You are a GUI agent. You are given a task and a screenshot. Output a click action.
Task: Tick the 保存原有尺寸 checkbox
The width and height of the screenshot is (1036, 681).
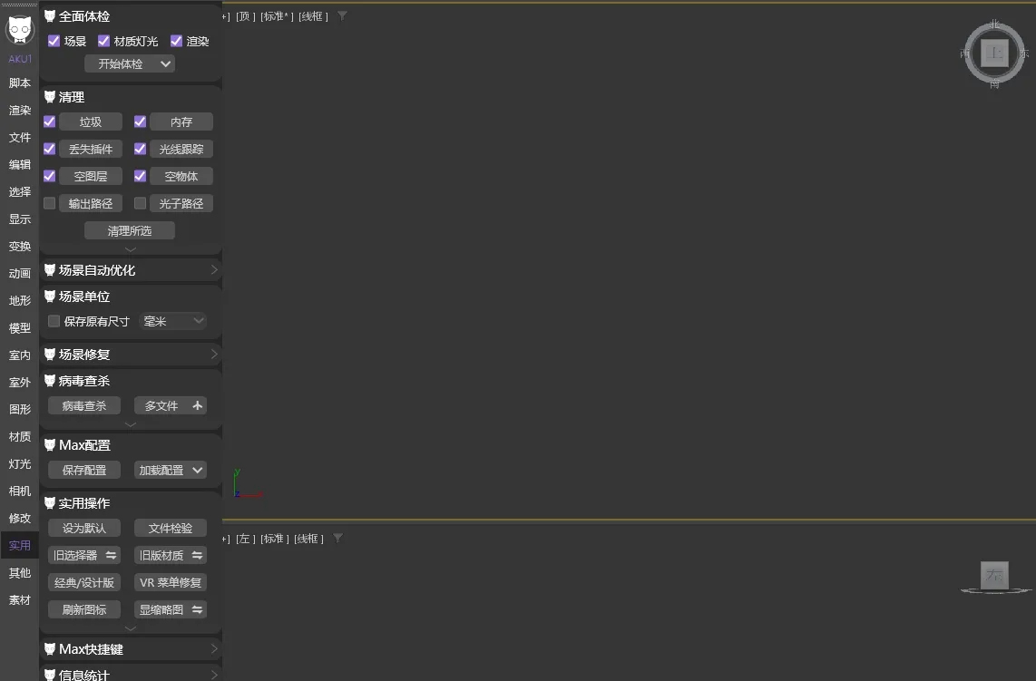(54, 321)
